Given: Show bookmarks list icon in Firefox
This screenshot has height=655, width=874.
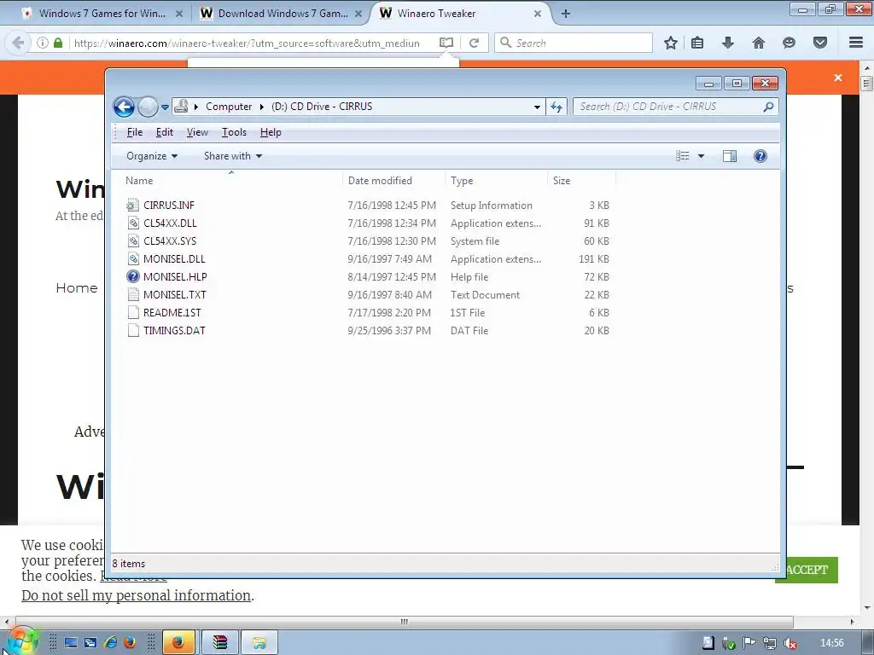Looking at the screenshot, I should click(x=697, y=43).
